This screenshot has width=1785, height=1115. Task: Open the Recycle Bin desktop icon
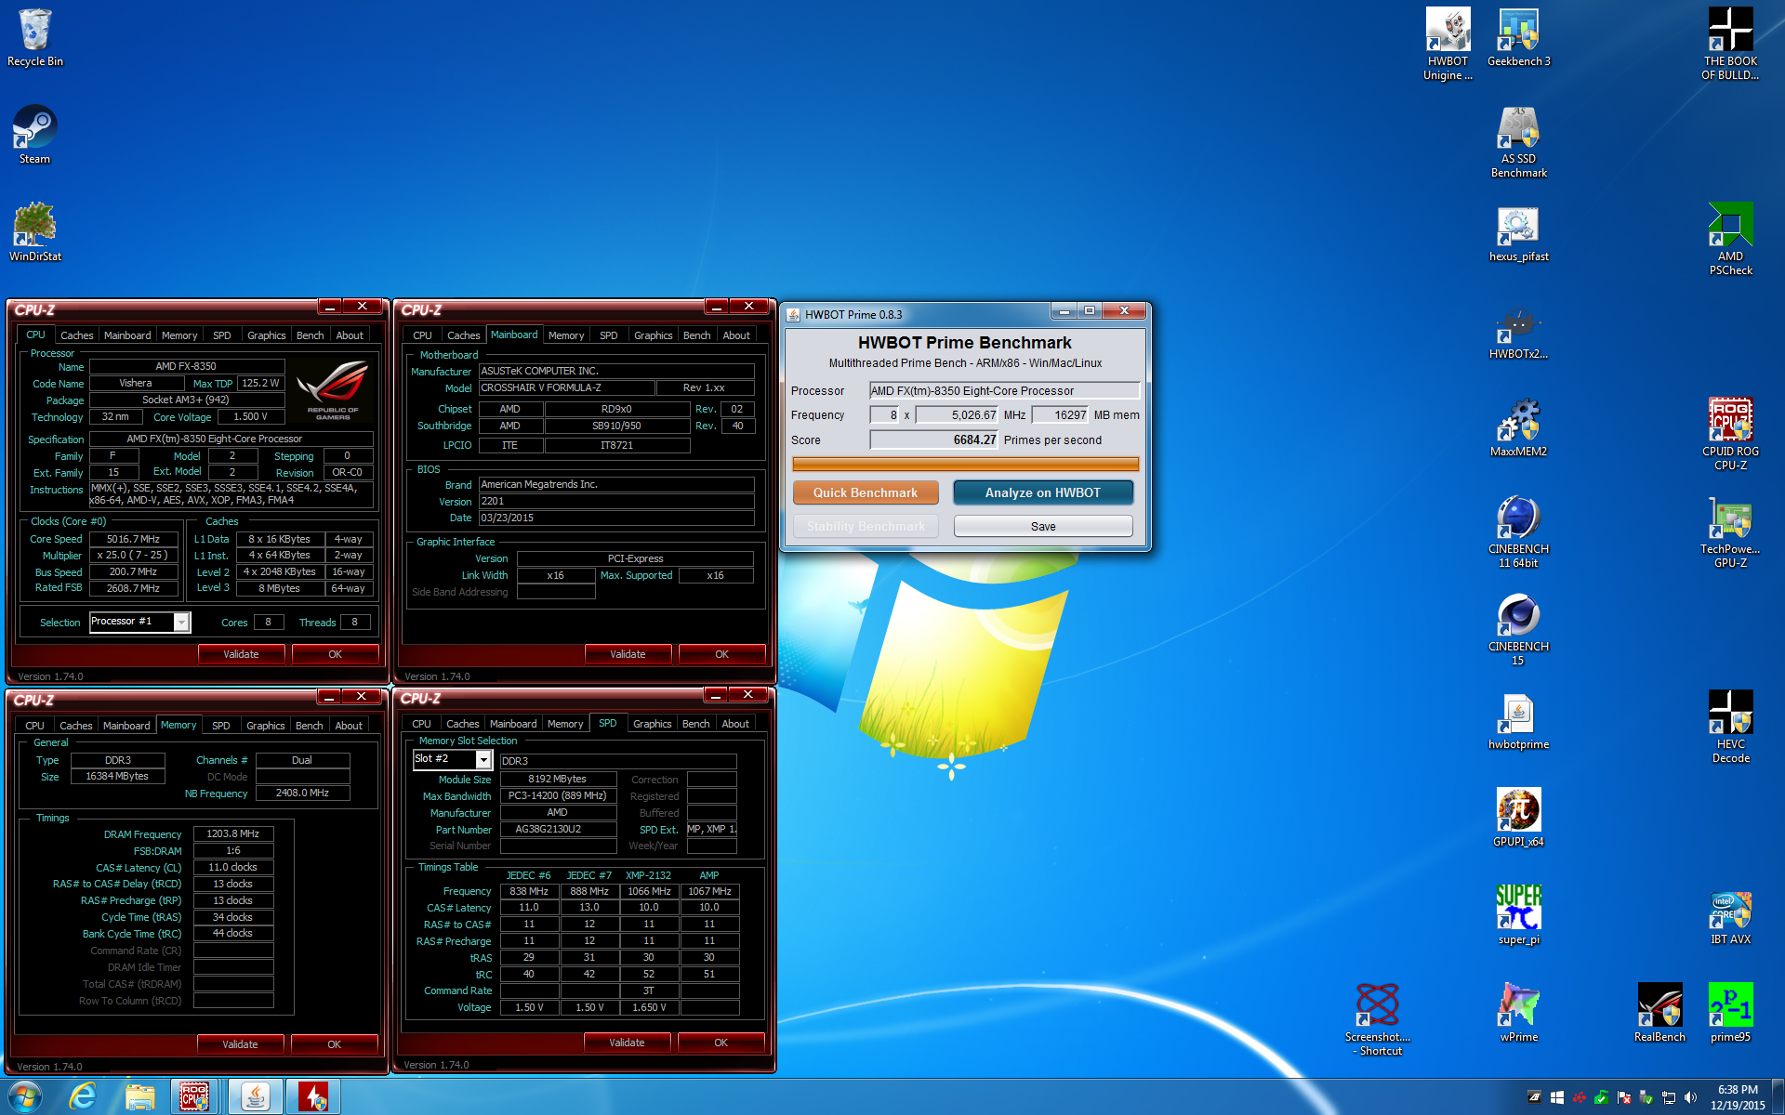pyautogui.click(x=35, y=38)
